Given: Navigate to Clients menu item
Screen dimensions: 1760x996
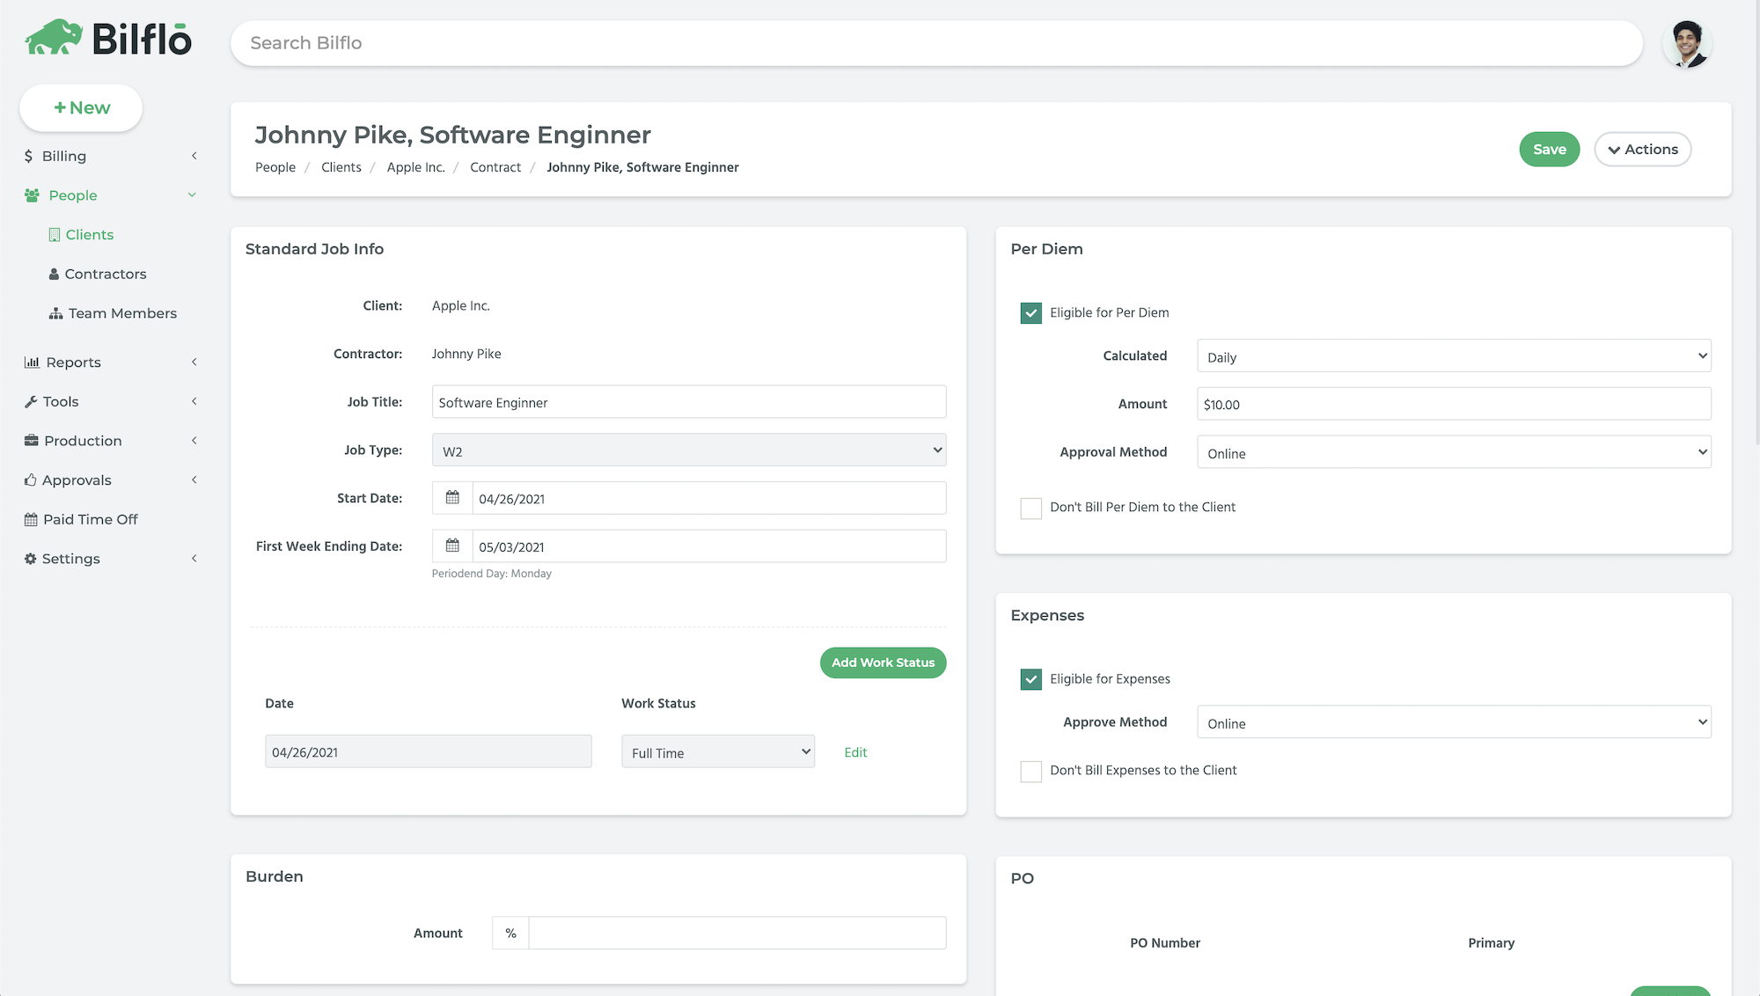Looking at the screenshot, I should click(90, 235).
